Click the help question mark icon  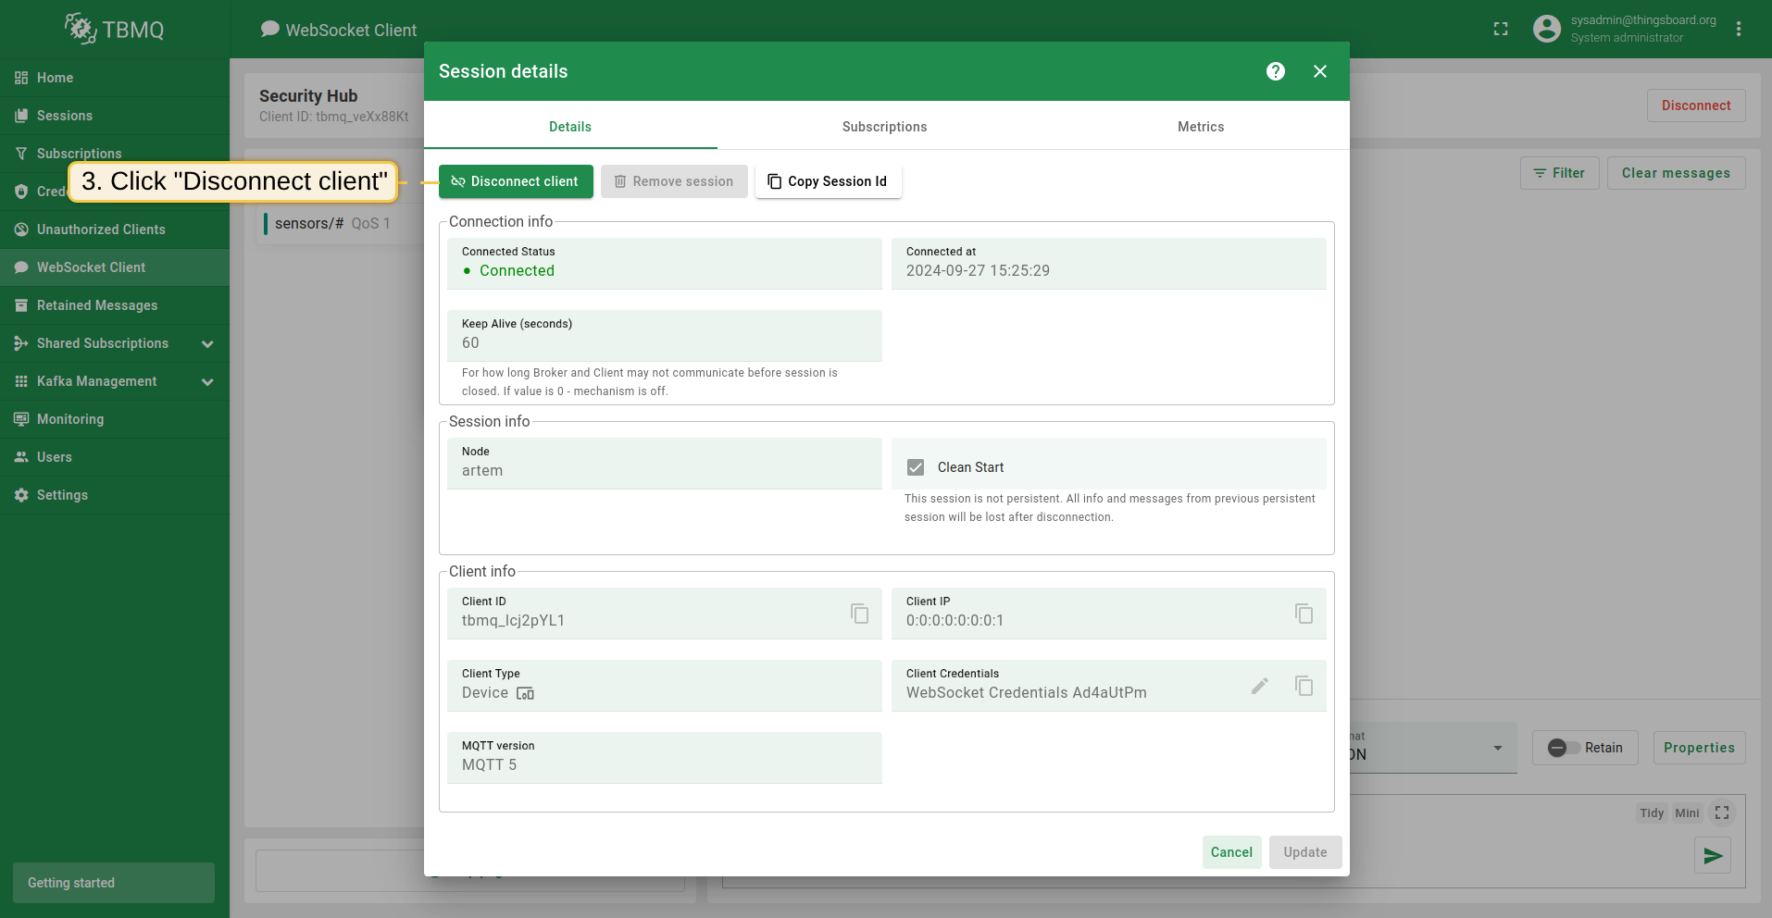coord(1275,71)
